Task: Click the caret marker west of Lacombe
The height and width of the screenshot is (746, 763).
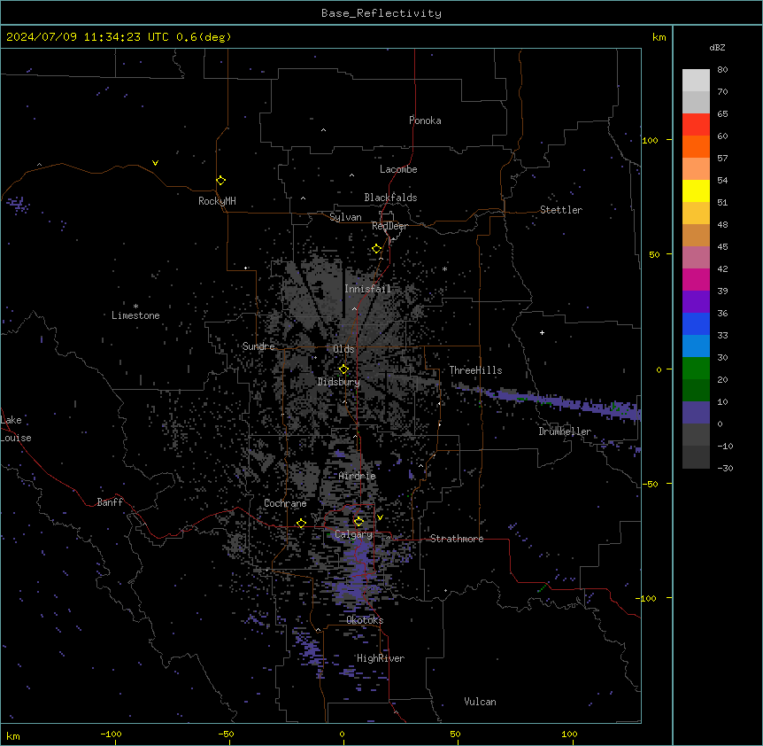Action: (x=351, y=175)
